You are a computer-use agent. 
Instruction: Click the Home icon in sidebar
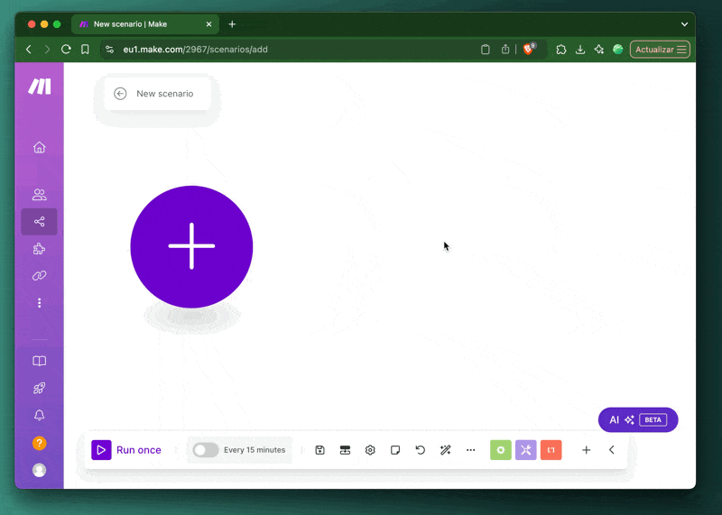39,148
